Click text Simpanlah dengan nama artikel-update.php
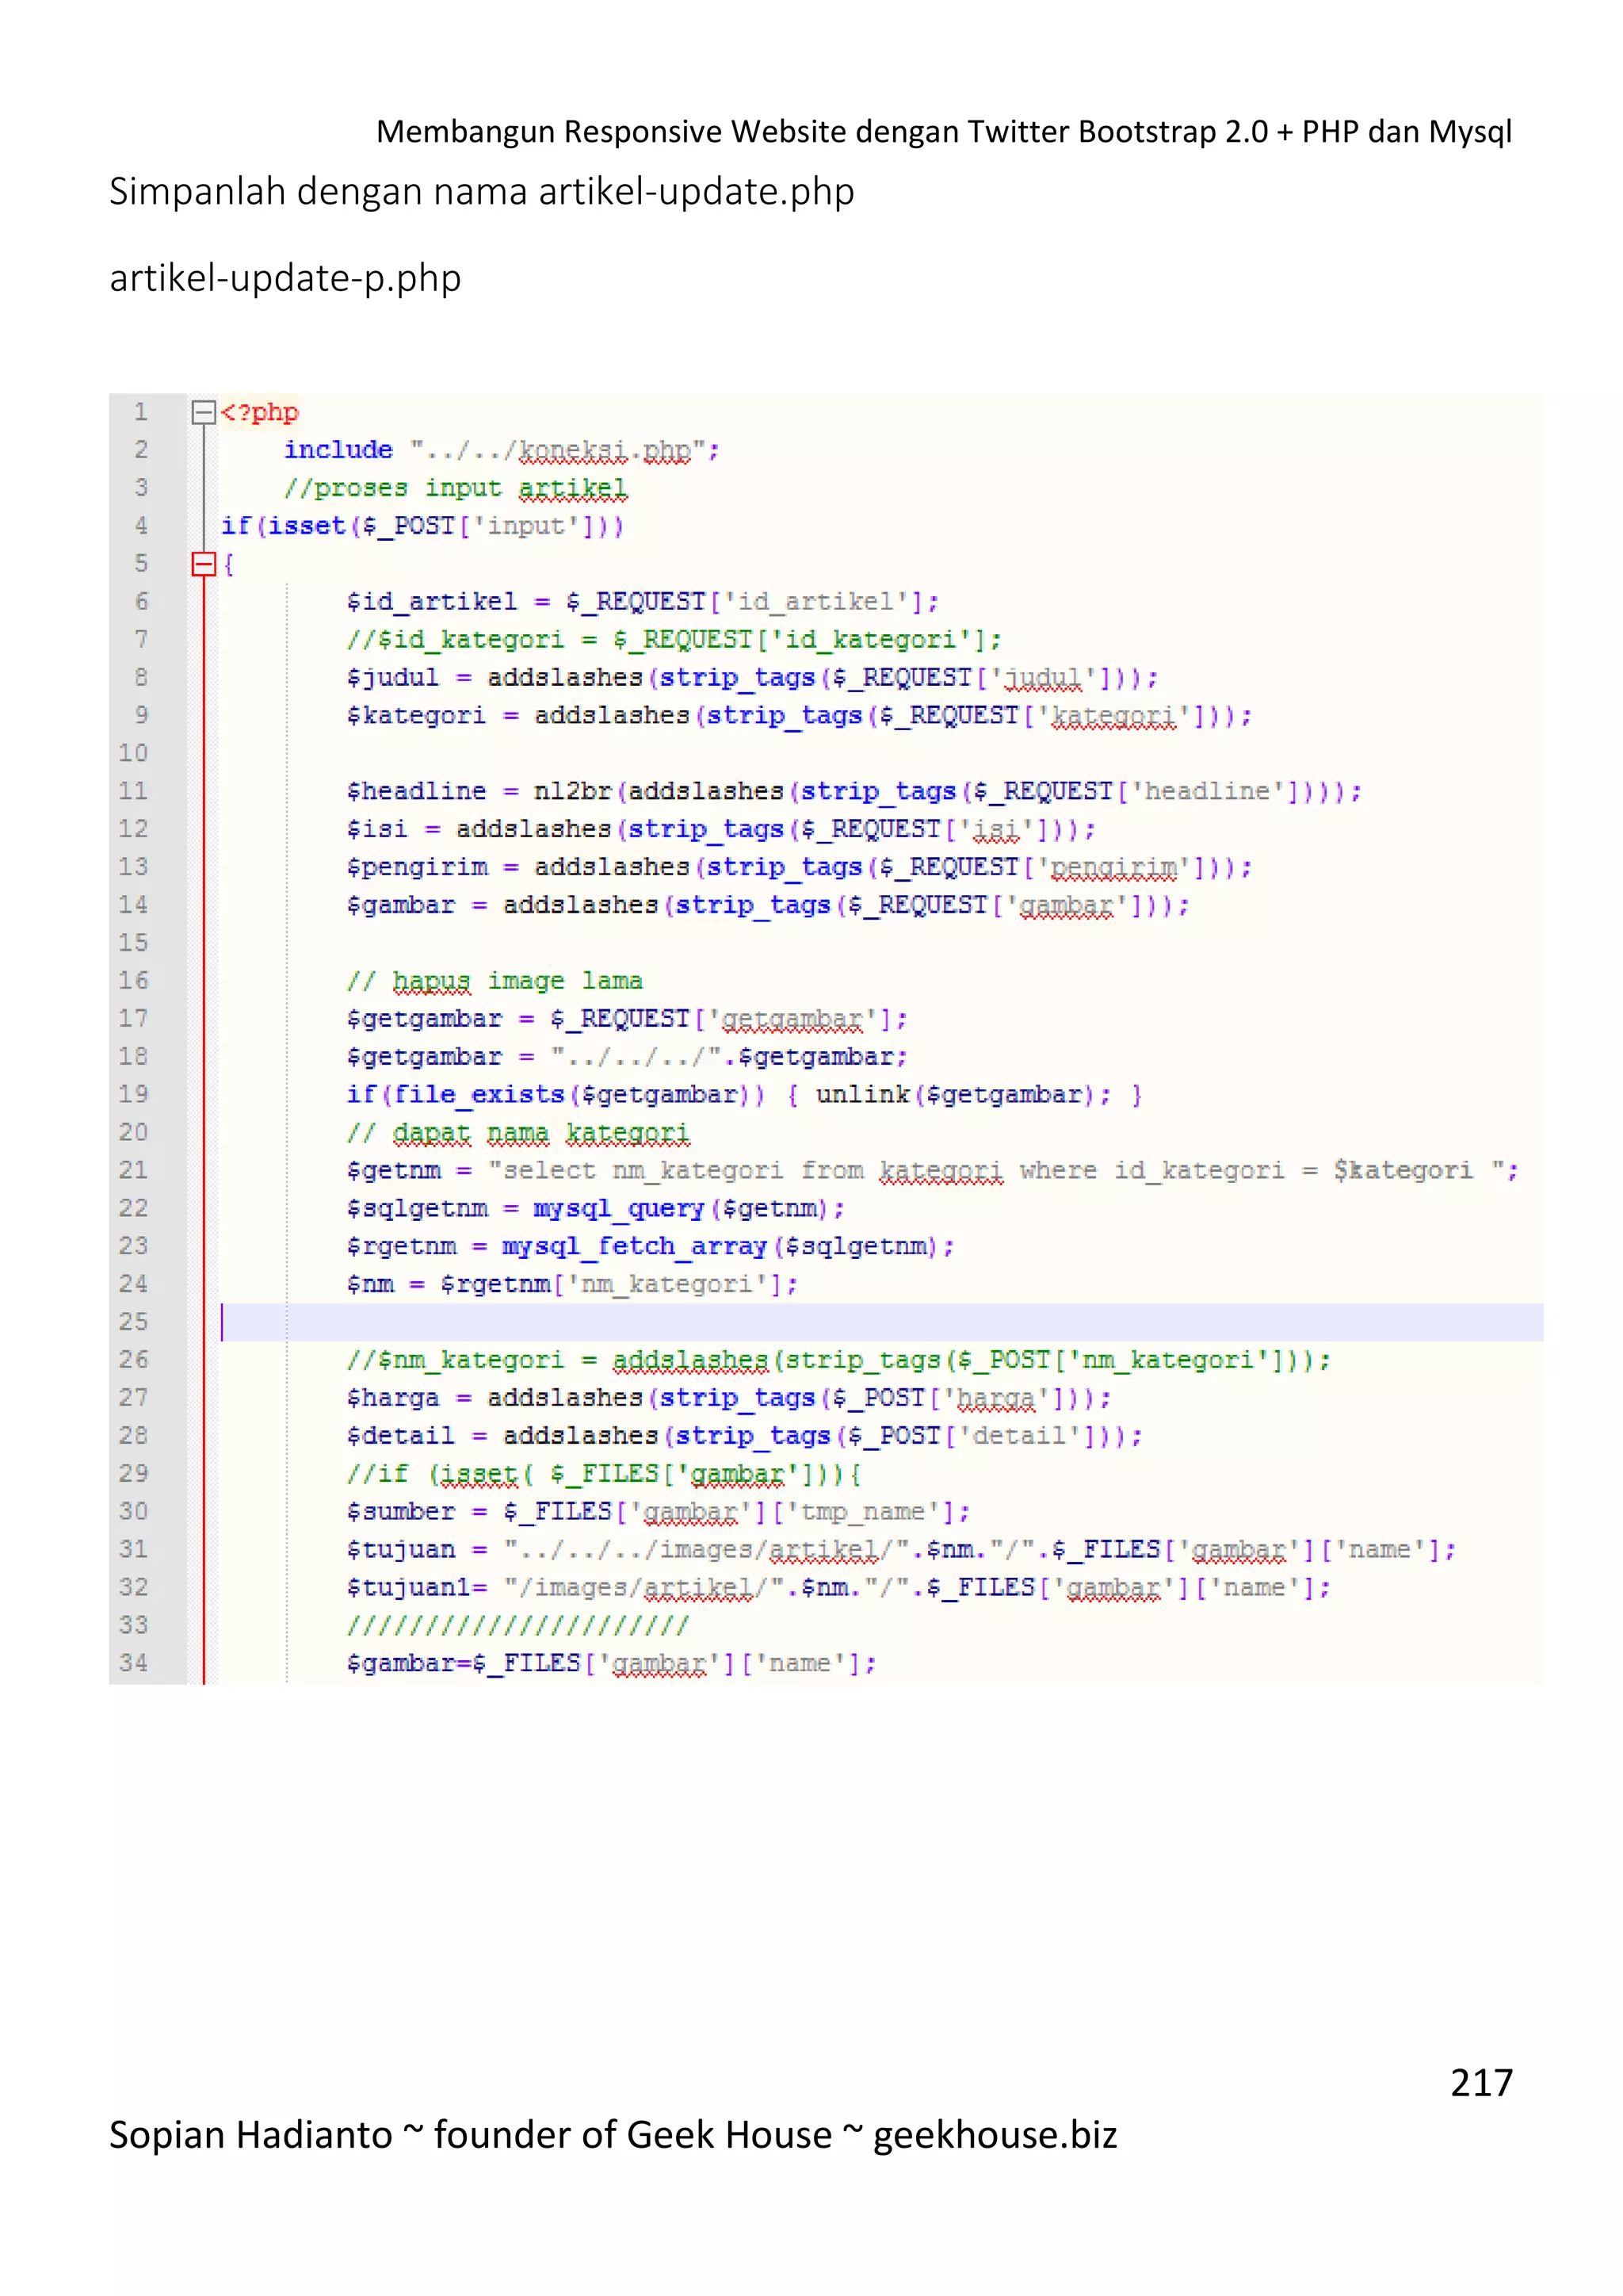The image size is (1623, 2296). tap(482, 191)
